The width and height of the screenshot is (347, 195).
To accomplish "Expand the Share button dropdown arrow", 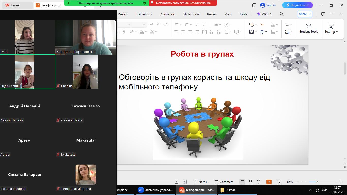I will (310, 14).
